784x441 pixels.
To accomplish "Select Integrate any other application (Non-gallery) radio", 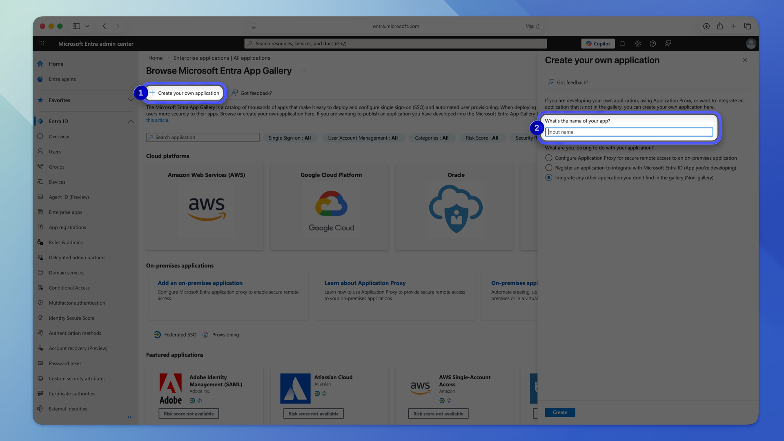I will (x=549, y=177).
